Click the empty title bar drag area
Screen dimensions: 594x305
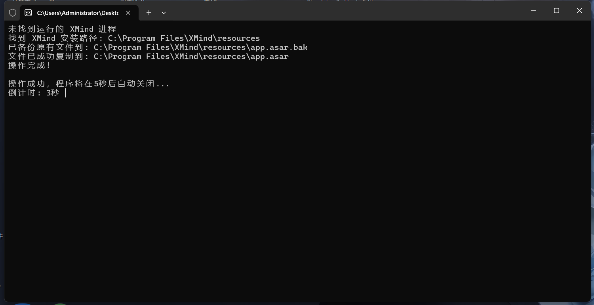point(337,12)
